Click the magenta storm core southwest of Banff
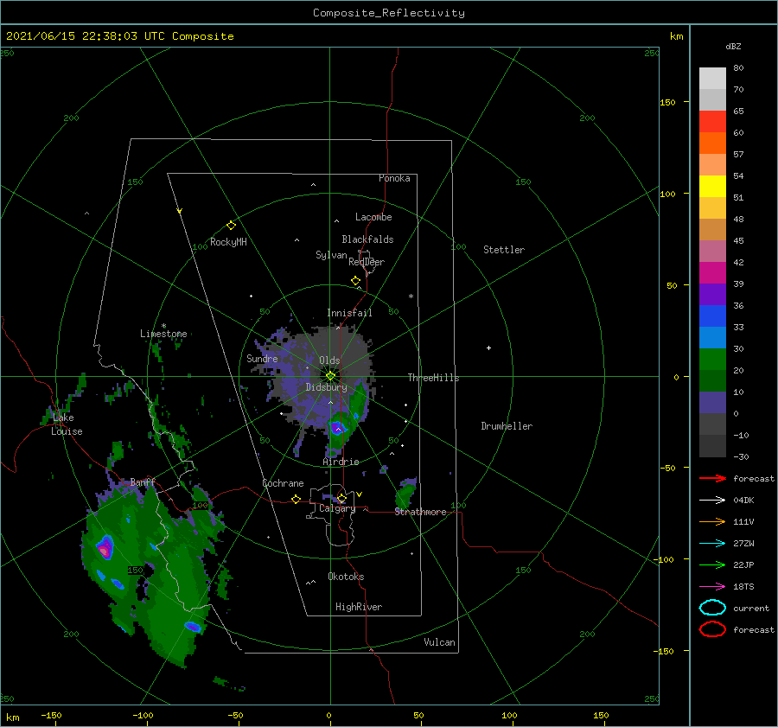Viewport: 778px width, 727px height. (x=105, y=547)
